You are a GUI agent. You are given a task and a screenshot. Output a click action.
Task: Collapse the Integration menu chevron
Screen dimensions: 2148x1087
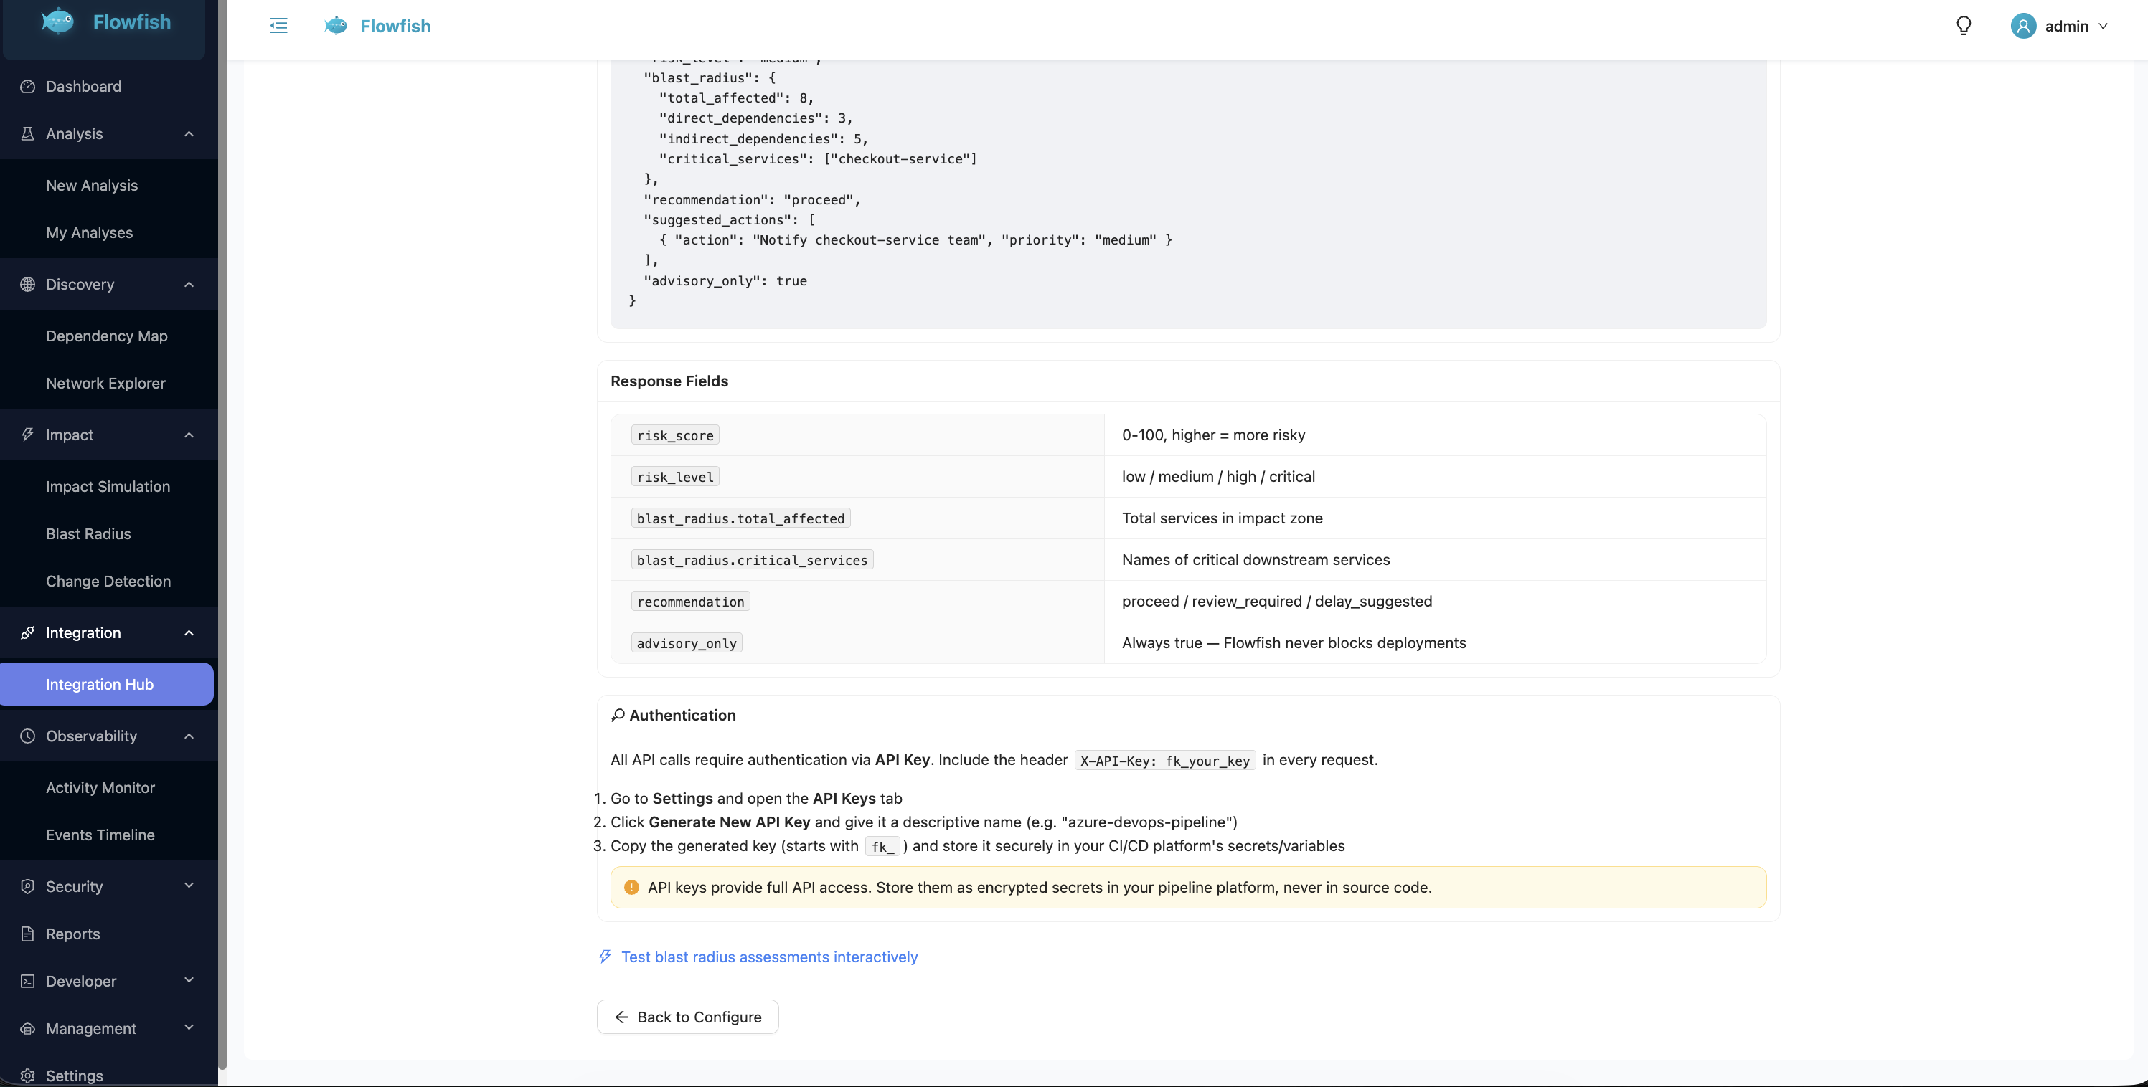pos(189,632)
